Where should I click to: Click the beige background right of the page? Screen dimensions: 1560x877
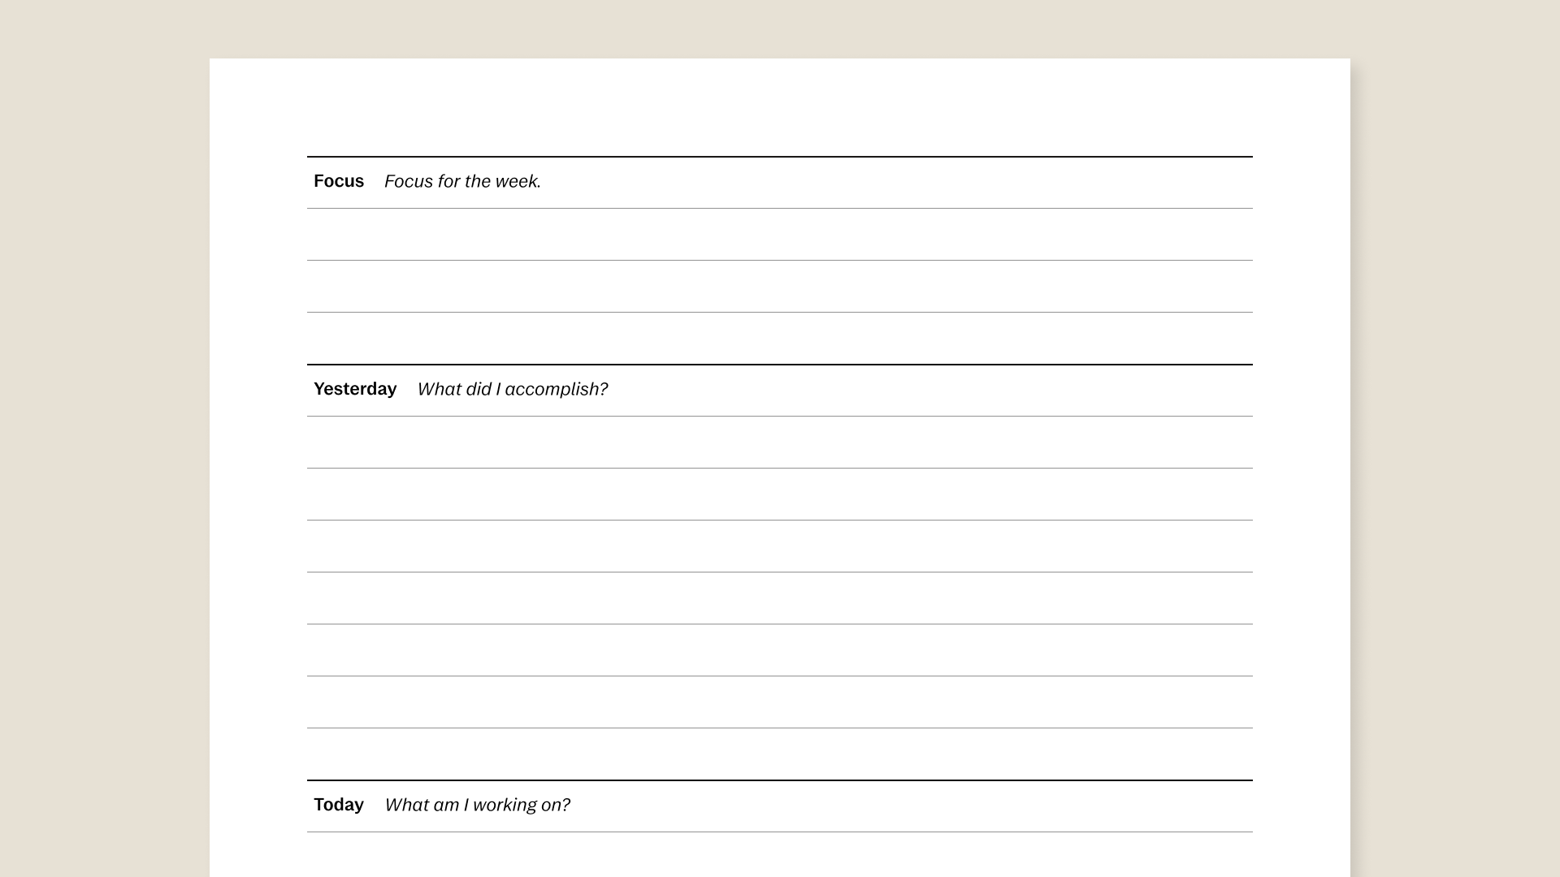[1454, 438]
